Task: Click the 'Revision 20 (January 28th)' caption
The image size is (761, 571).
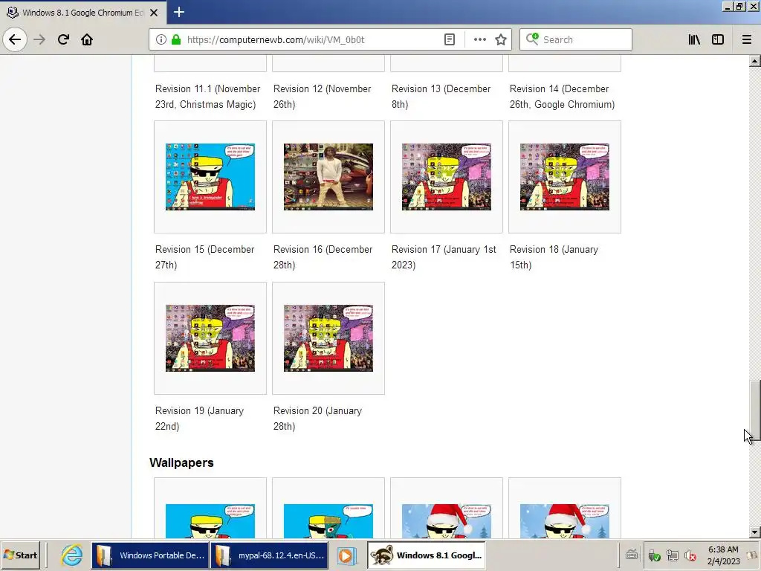Action: 317,418
